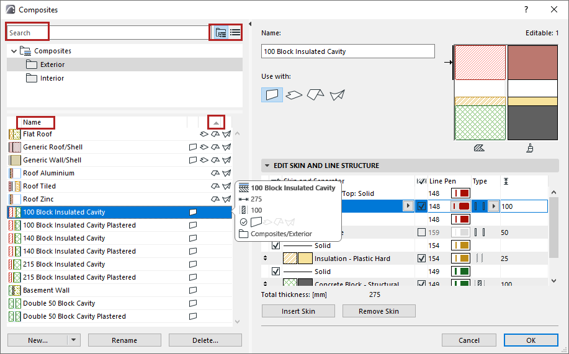Click the core skin column header icon

pos(421,181)
